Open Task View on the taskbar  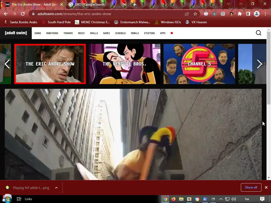tap(19, 199)
